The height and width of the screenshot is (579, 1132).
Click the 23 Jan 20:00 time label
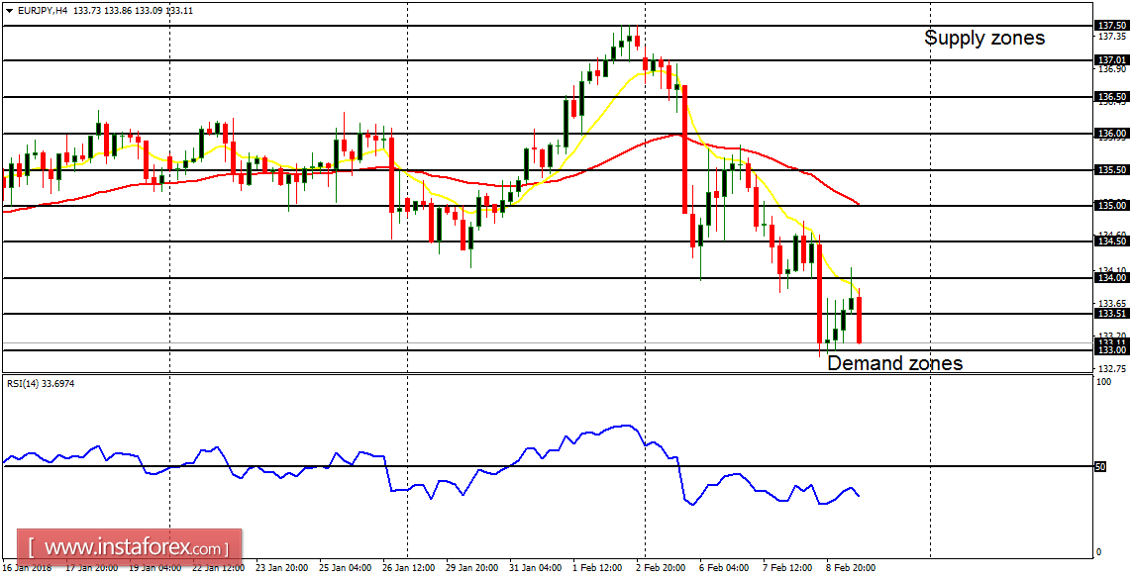[281, 567]
